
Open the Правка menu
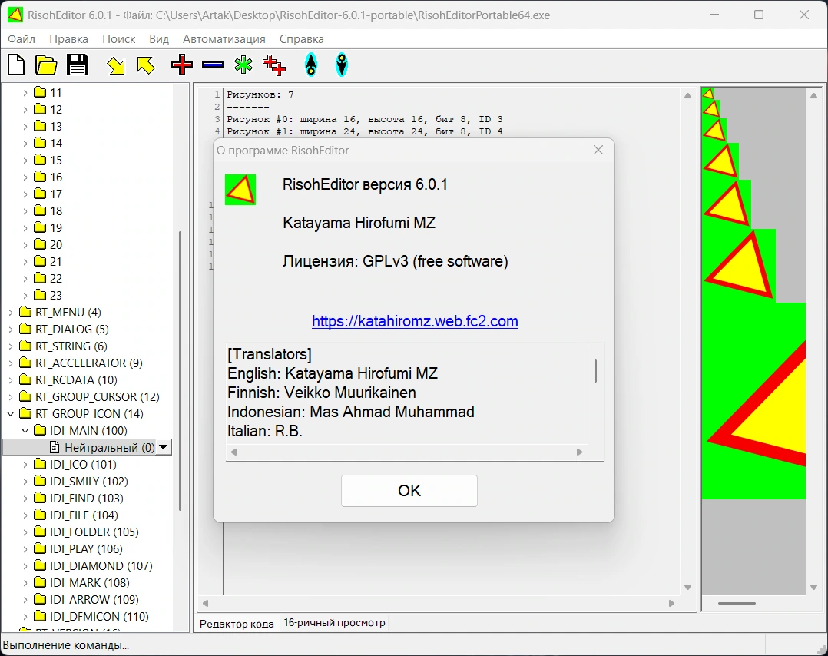[x=68, y=39]
